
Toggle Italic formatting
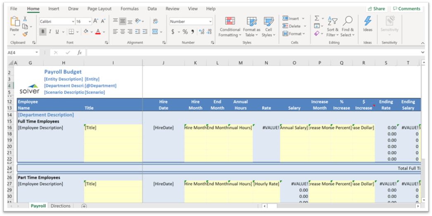[50, 32]
